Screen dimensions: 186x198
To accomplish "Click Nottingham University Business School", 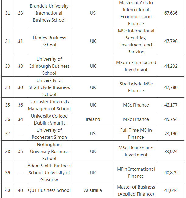I will 49,151.
